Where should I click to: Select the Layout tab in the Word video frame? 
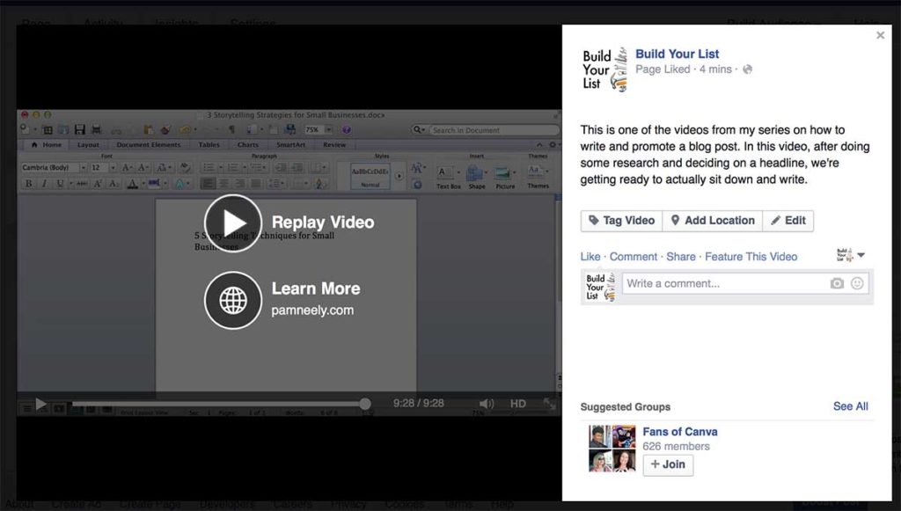(89, 145)
